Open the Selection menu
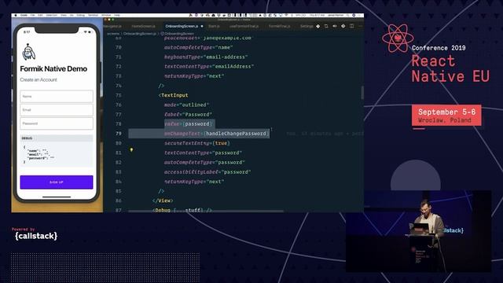Screen dimensions: 503x283 [x=52, y=15]
